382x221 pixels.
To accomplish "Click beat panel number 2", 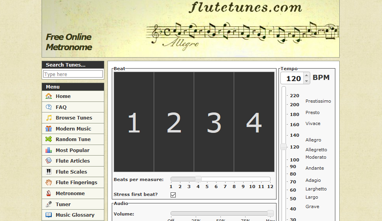I will pyautogui.click(x=174, y=122).
